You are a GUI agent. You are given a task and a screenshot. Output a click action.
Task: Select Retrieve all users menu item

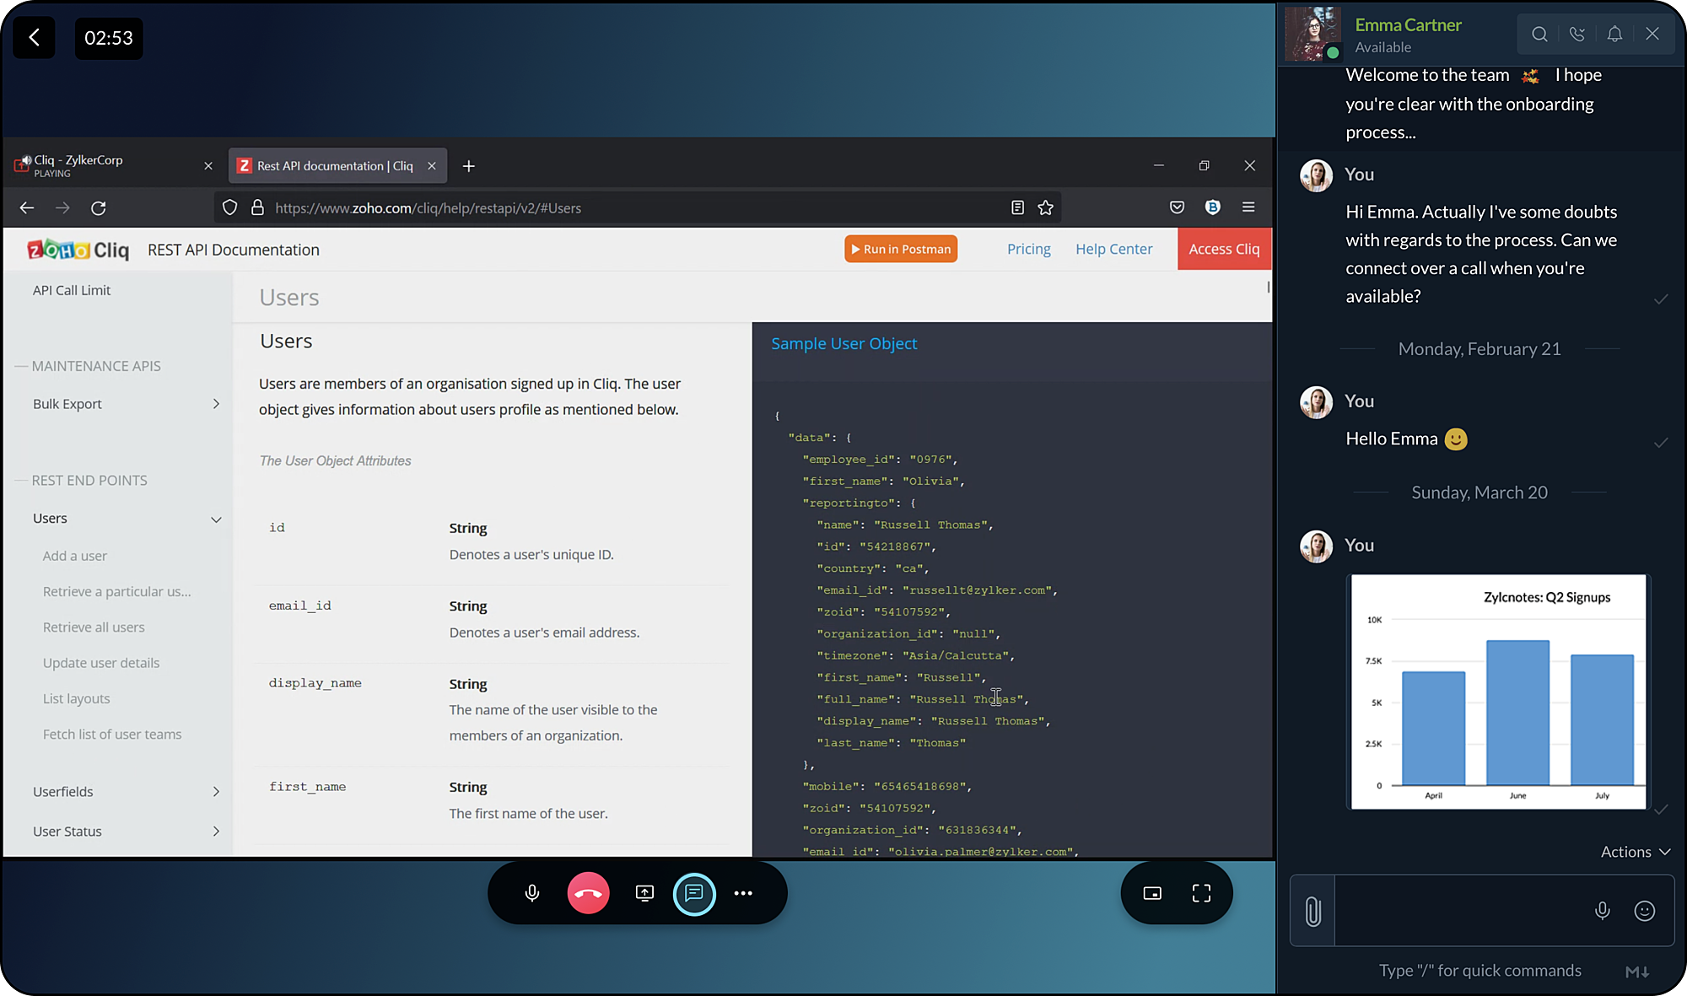(94, 627)
